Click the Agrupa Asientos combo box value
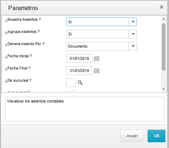Viewport: 169px width, 148px height. click(97, 34)
